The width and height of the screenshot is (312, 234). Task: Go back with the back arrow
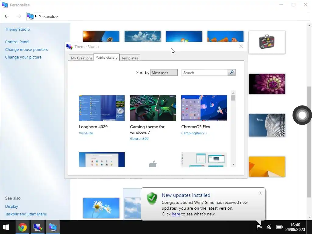pos(7,16)
